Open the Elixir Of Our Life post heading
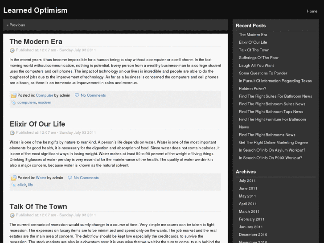This screenshot has height=243, width=324. pos(37,124)
